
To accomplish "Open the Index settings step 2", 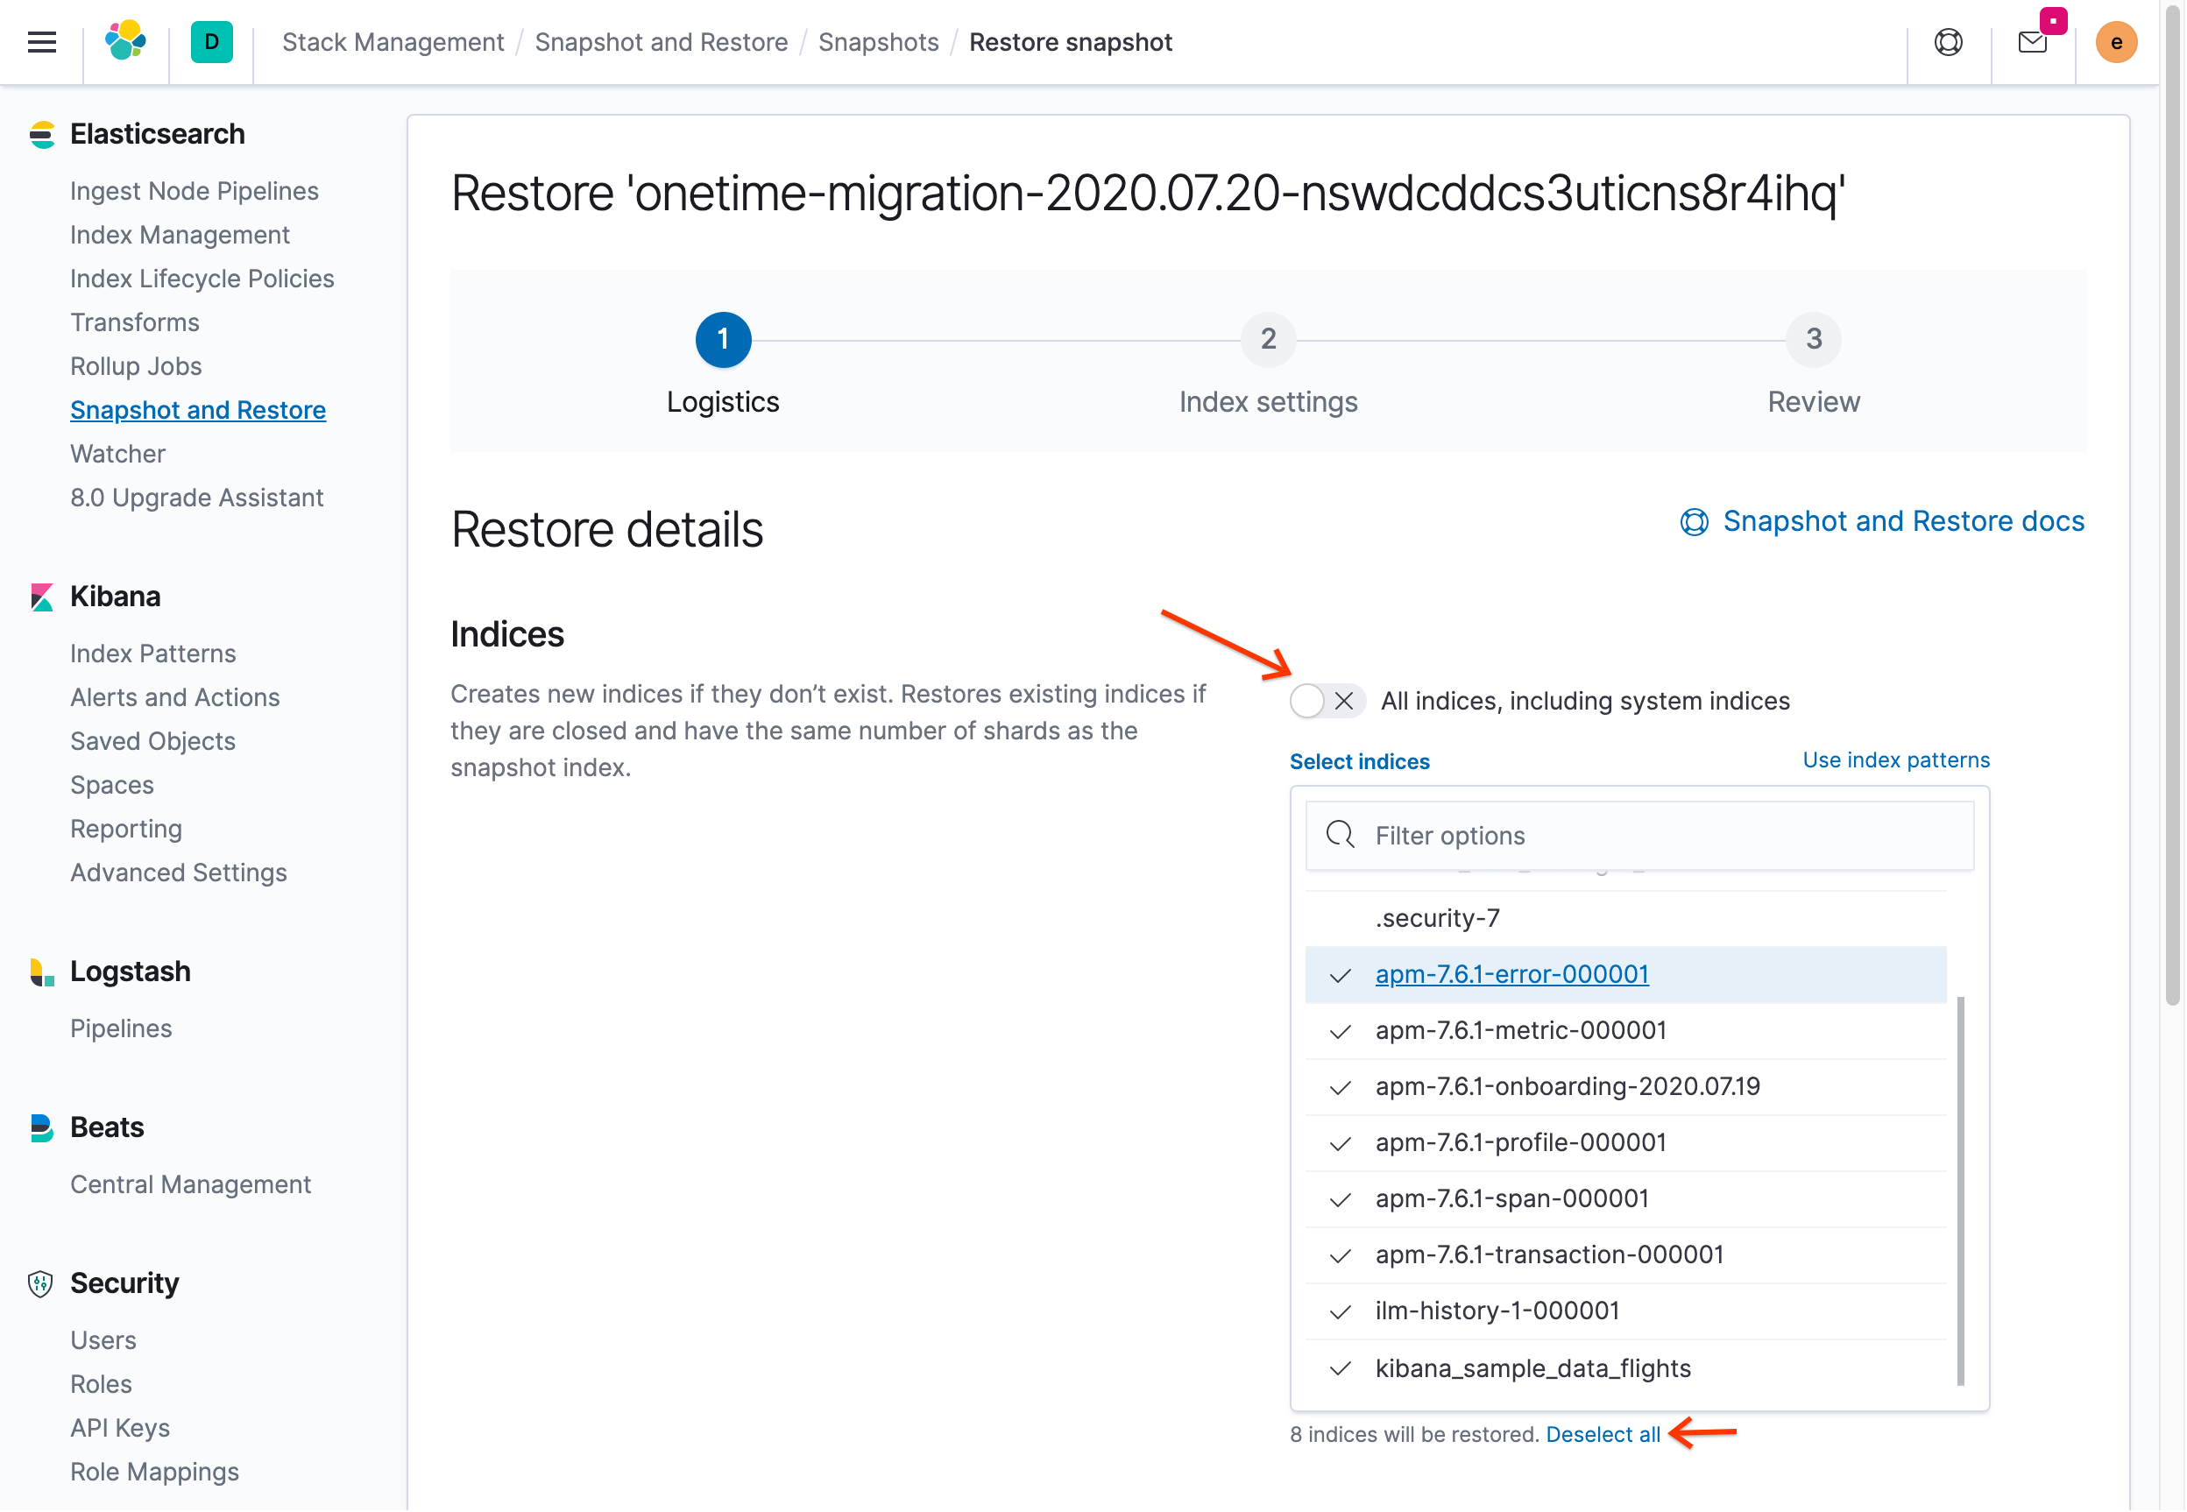I will coord(1266,341).
